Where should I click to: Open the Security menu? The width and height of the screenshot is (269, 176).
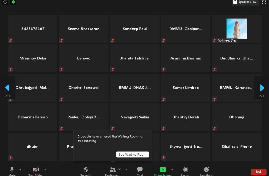tap(86, 171)
